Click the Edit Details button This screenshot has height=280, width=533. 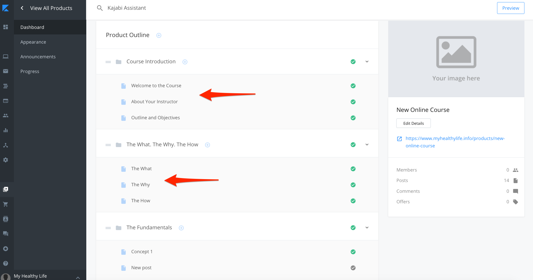(x=413, y=123)
